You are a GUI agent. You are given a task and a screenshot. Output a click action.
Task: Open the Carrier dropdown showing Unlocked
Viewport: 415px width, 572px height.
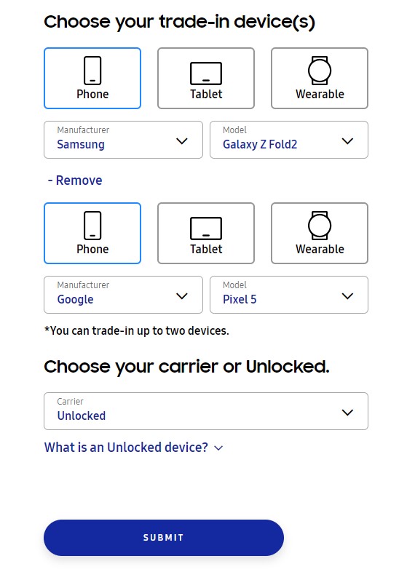[206, 411]
